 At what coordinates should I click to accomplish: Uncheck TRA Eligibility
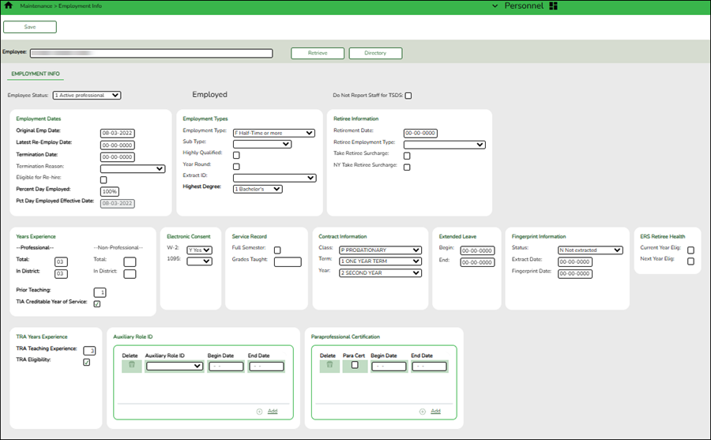pos(87,362)
